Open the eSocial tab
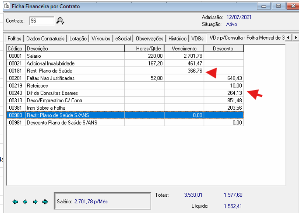Image resolution: width=299 pixels, height=213 pixels. tap(123, 38)
